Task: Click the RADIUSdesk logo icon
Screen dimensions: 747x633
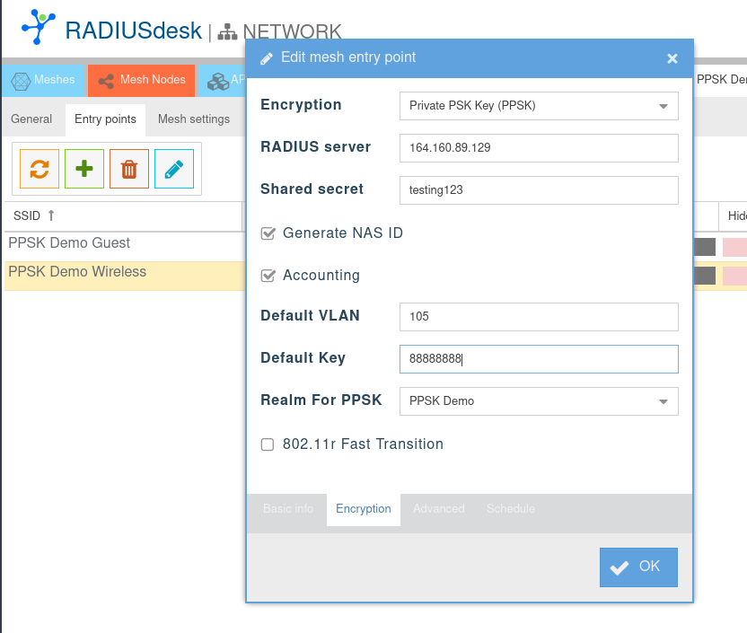Action: coord(37,27)
